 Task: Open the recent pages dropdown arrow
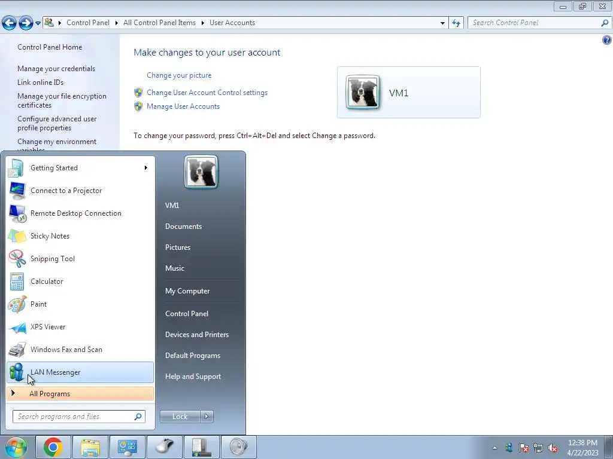click(x=38, y=23)
